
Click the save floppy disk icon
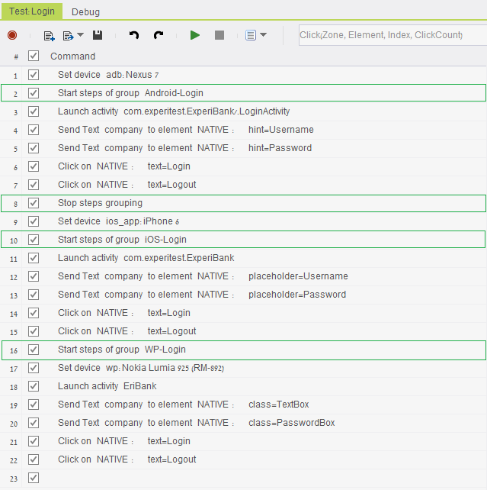point(98,35)
